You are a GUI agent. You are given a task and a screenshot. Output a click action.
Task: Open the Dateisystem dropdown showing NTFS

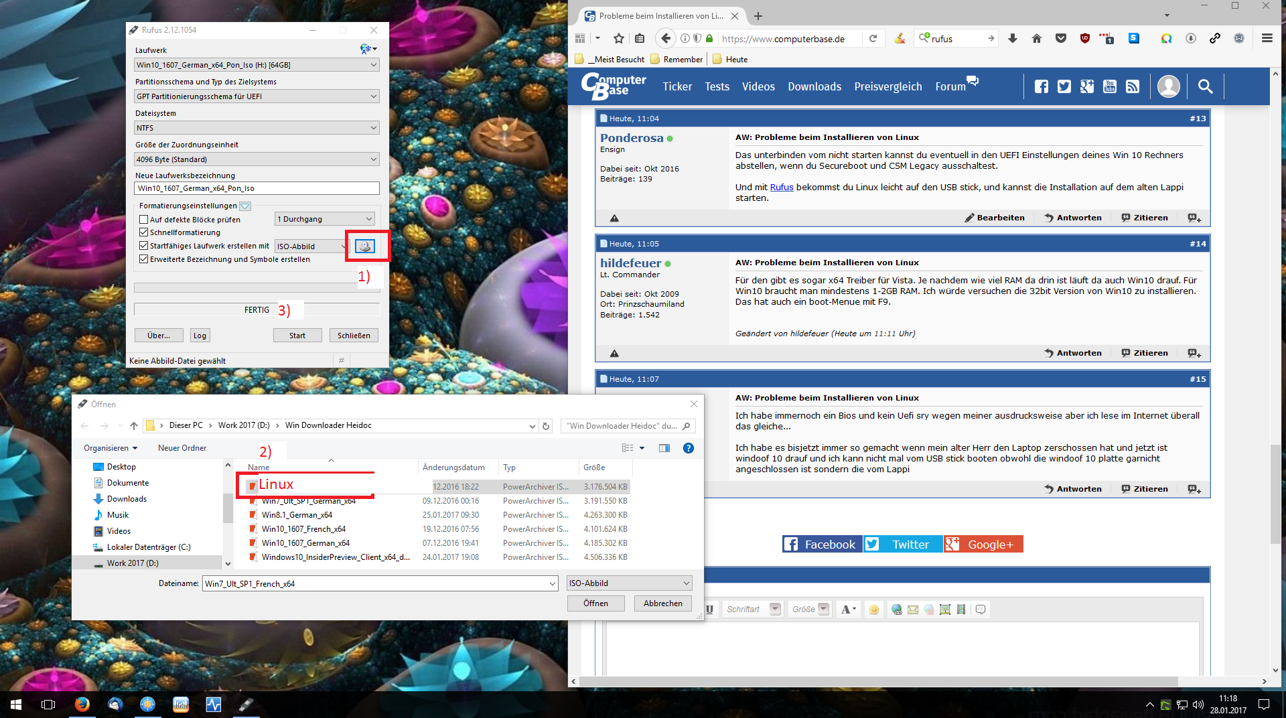tap(257, 128)
